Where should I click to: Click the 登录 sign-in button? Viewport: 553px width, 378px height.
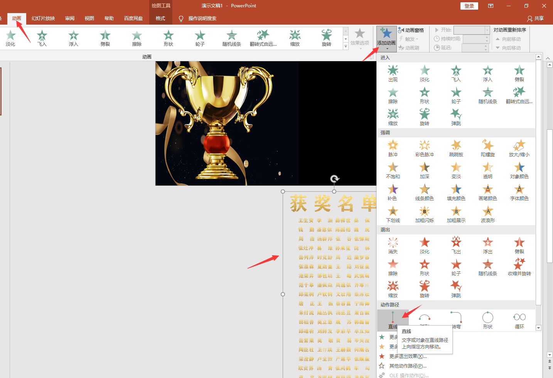469,6
